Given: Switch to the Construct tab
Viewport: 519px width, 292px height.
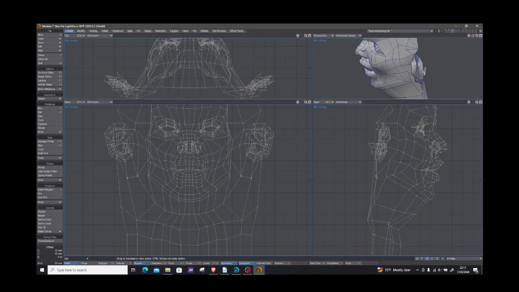Looking at the screenshot, I should pos(118,31).
